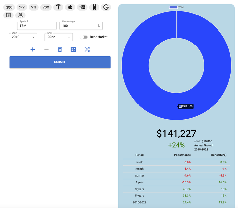Choose the SPY chip
This screenshot has width=238, height=208.
(x=22, y=7)
